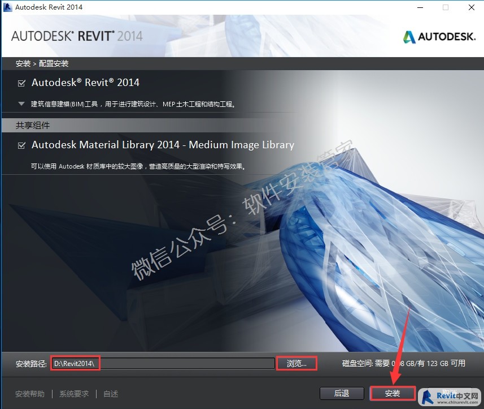Screen dimensions: 484x409
Task: Select the Autodesk Revit 2014 product title
Action: [85, 83]
